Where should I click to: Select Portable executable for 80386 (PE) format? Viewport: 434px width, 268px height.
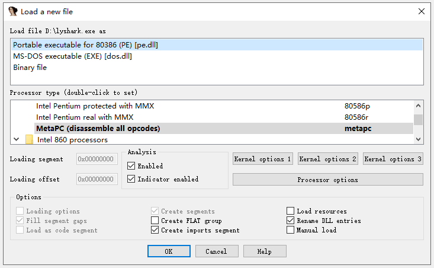click(85, 45)
